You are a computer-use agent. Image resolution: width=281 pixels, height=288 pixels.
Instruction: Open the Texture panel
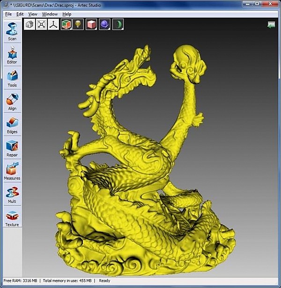(x=12, y=217)
